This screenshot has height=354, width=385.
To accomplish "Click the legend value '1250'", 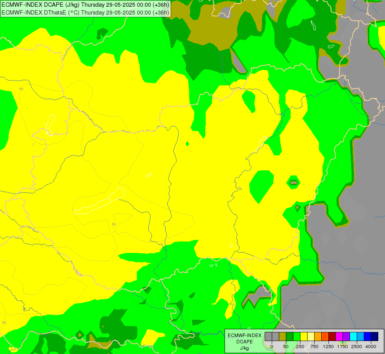I will pyautogui.click(x=328, y=347).
